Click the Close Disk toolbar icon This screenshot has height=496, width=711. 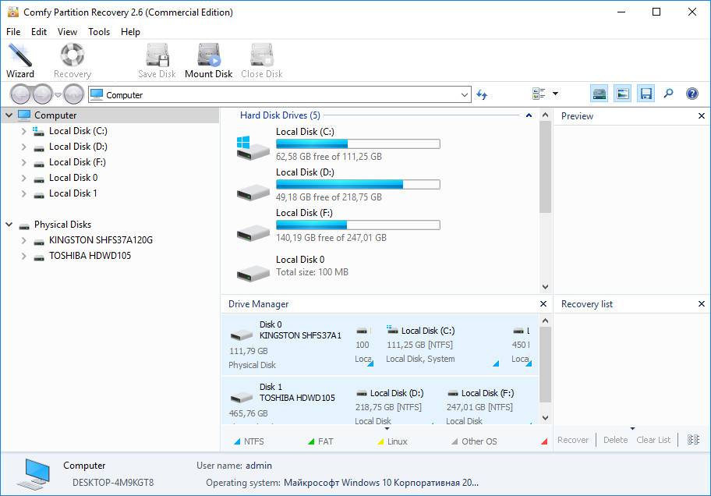(x=262, y=55)
